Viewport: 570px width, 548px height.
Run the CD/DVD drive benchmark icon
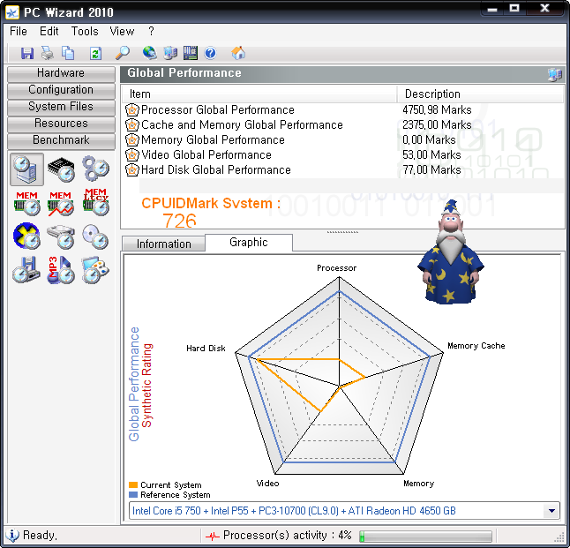click(95, 236)
